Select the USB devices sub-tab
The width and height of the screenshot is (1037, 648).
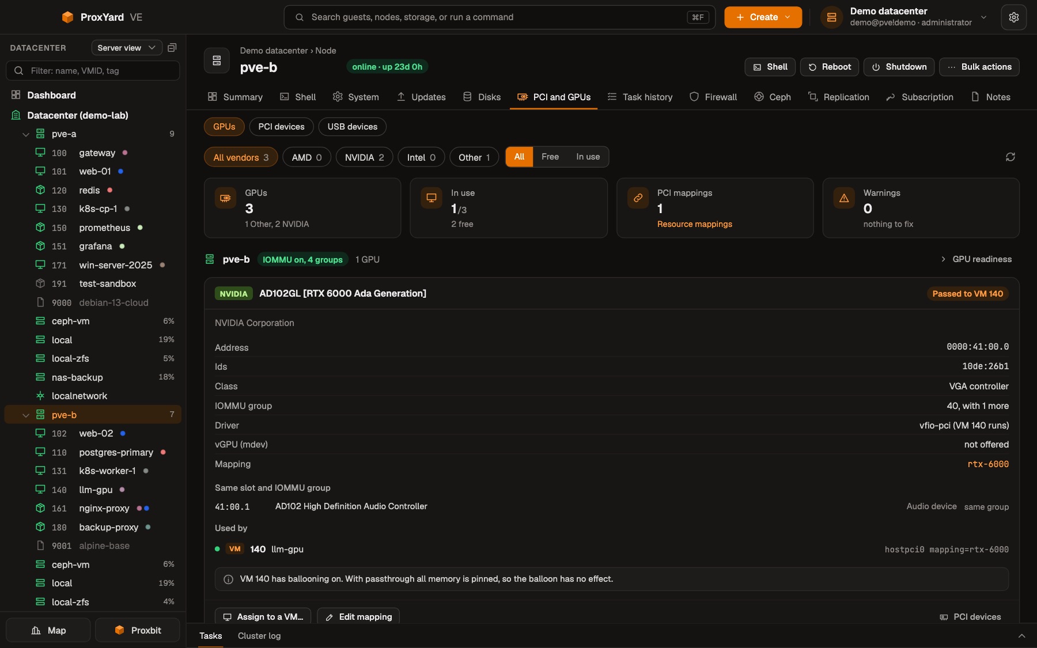pos(352,127)
